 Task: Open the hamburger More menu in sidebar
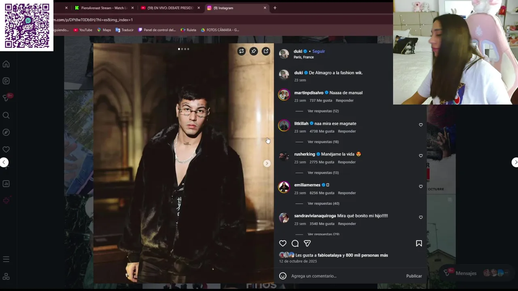[x=6, y=259]
